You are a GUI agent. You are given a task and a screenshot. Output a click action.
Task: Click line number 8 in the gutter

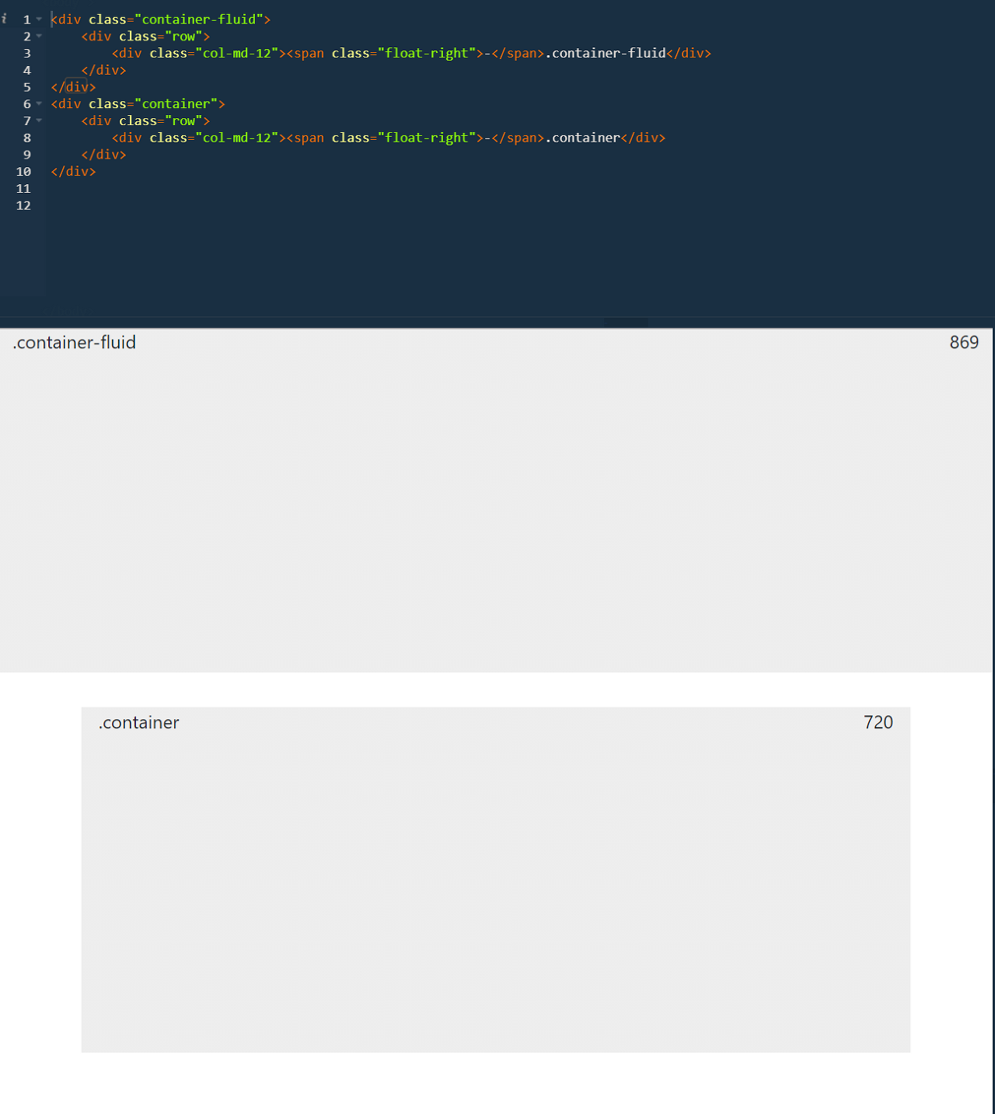point(27,138)
